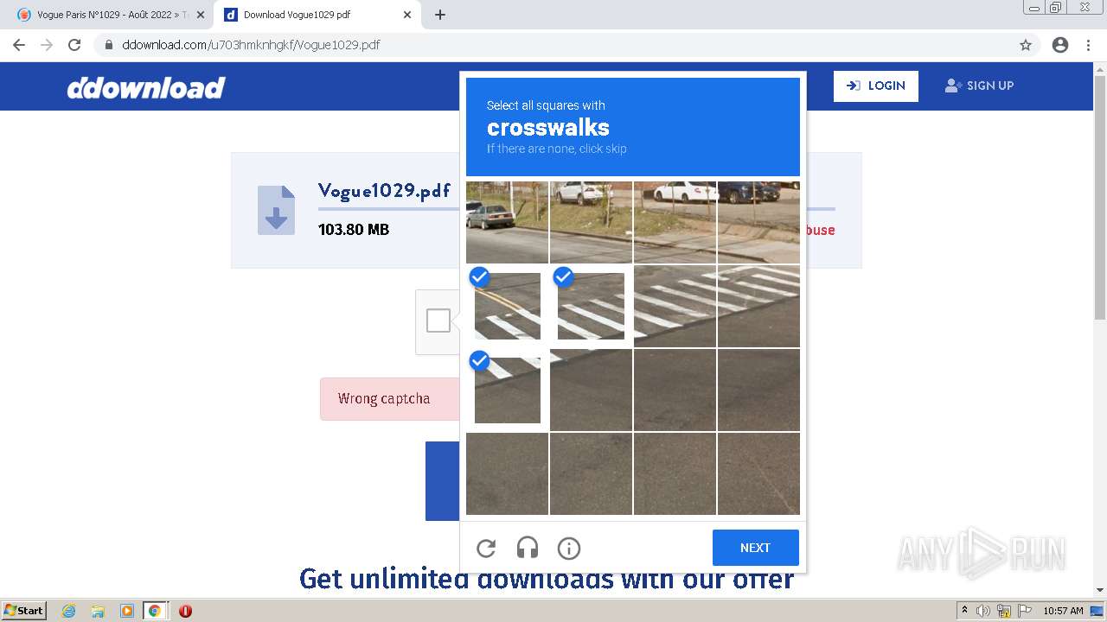The height and width of the screenshot is (622, 1107).
Task: Deselect the second checked crosswalk tile
Action: pyautogui.click(x=591, y=307)
